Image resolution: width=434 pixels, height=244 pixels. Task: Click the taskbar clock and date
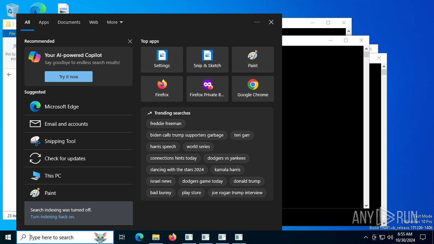click(405, 237)
